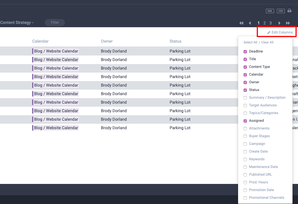Uncheck the Status column checkbox

245,90
